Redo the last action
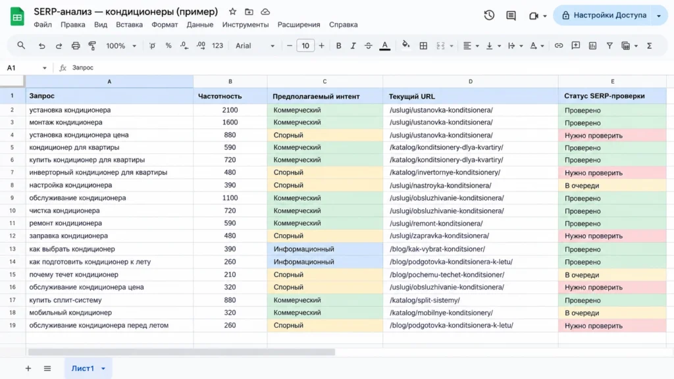This screenshot has height=379, width=674. (59, 45)
